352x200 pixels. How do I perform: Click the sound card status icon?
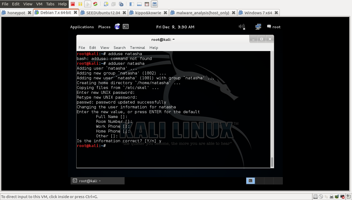point(336,197)
